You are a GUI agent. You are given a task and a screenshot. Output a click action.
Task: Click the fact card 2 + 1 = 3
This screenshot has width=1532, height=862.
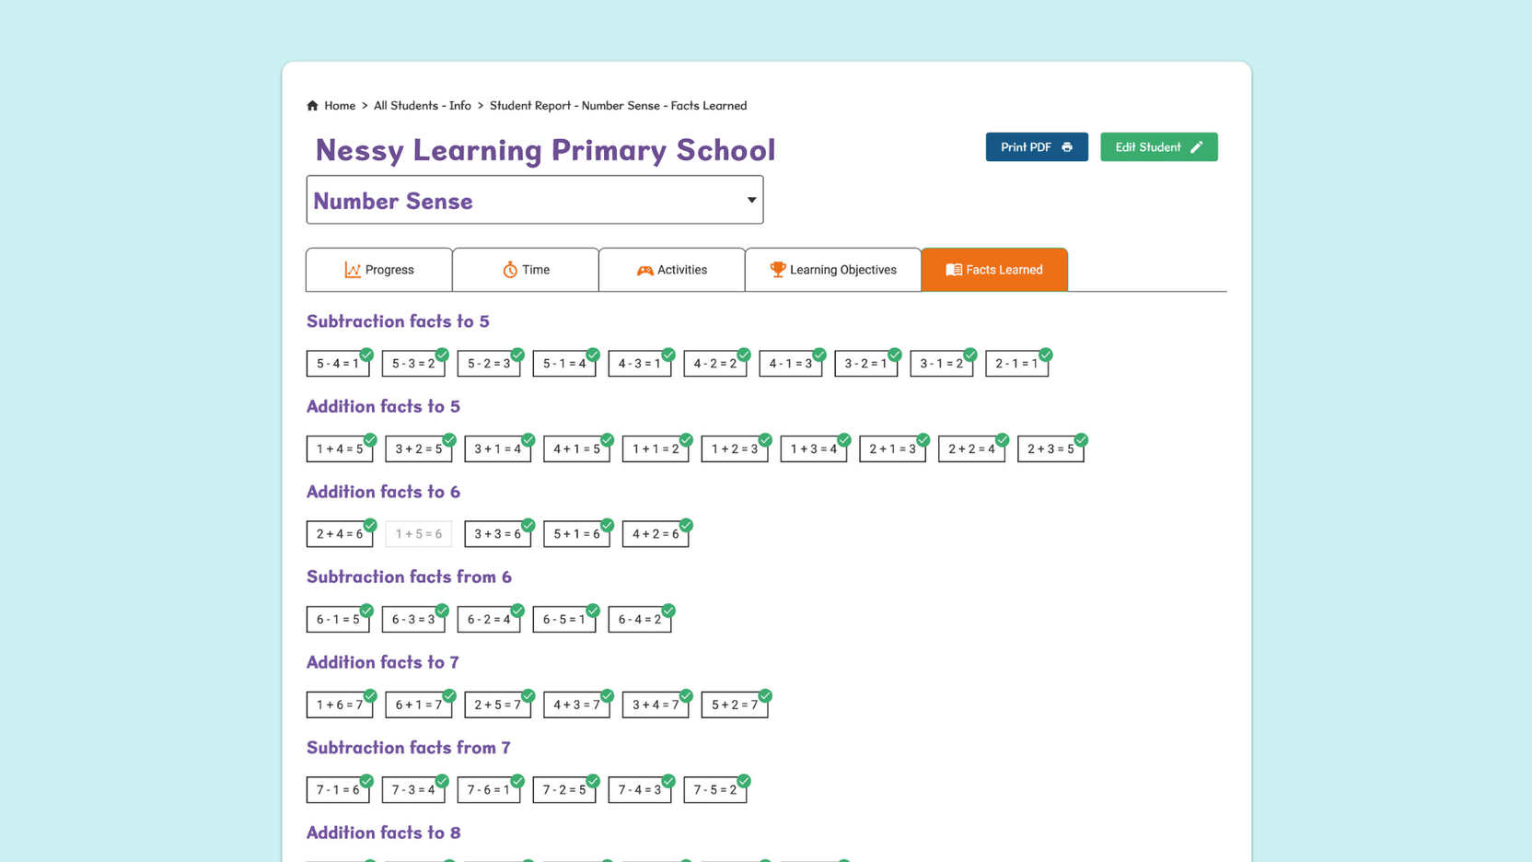[893, 449]
